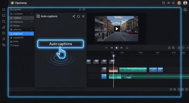Viewport: 189px width, 103px height.
Task: Click the picture-in-picture icon above timeline
Action: 173,48
